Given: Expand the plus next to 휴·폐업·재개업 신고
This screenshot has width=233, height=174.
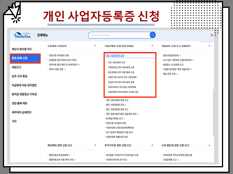Looking at the screenshot, I should click(x=124, y=119).
